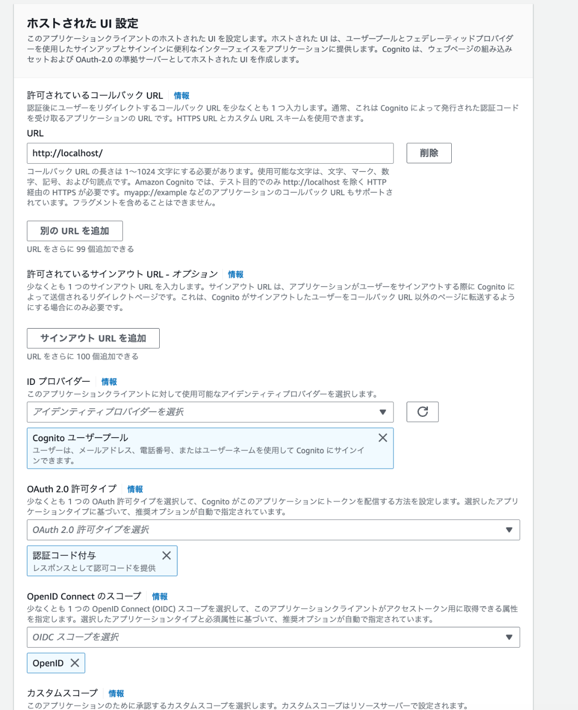
Task: Click the URL をさらに 99 個追加できる text
Action: click(x=81, y=249)
